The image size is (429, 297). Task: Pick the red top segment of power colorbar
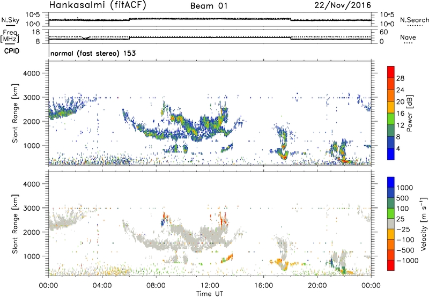click(x=391, y=72)
